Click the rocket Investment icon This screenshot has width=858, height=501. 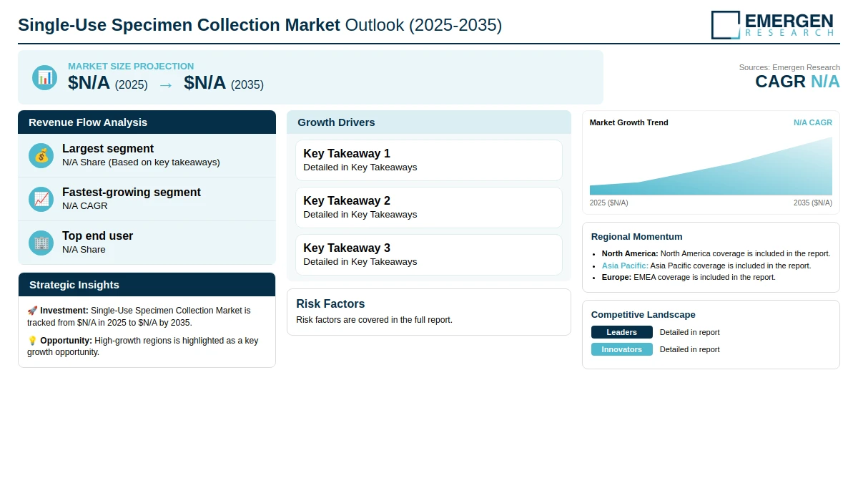tap(32, 311)
